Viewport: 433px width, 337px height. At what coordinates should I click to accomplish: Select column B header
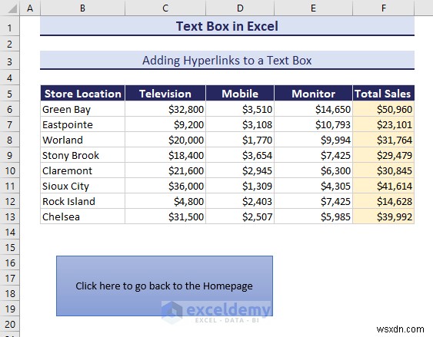(x=82, y=8)
